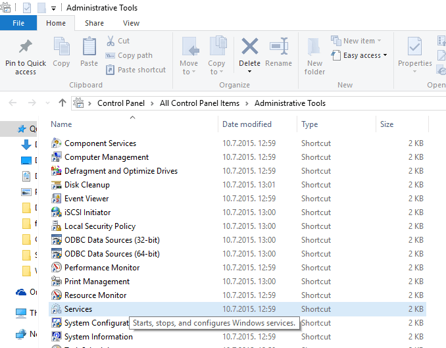Click the Component Services shortcut icon
The image size is (446, 348).
pyautogui.click(x=57, y=143)
